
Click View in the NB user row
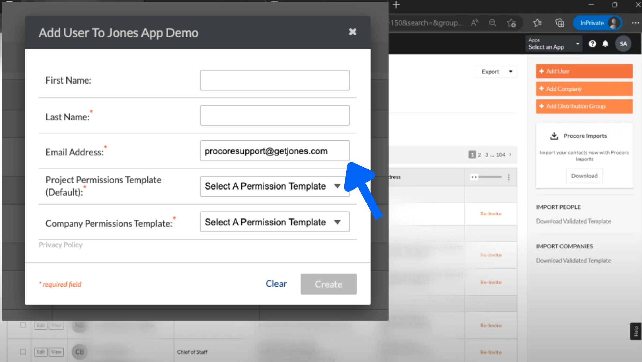coord(56,325)
